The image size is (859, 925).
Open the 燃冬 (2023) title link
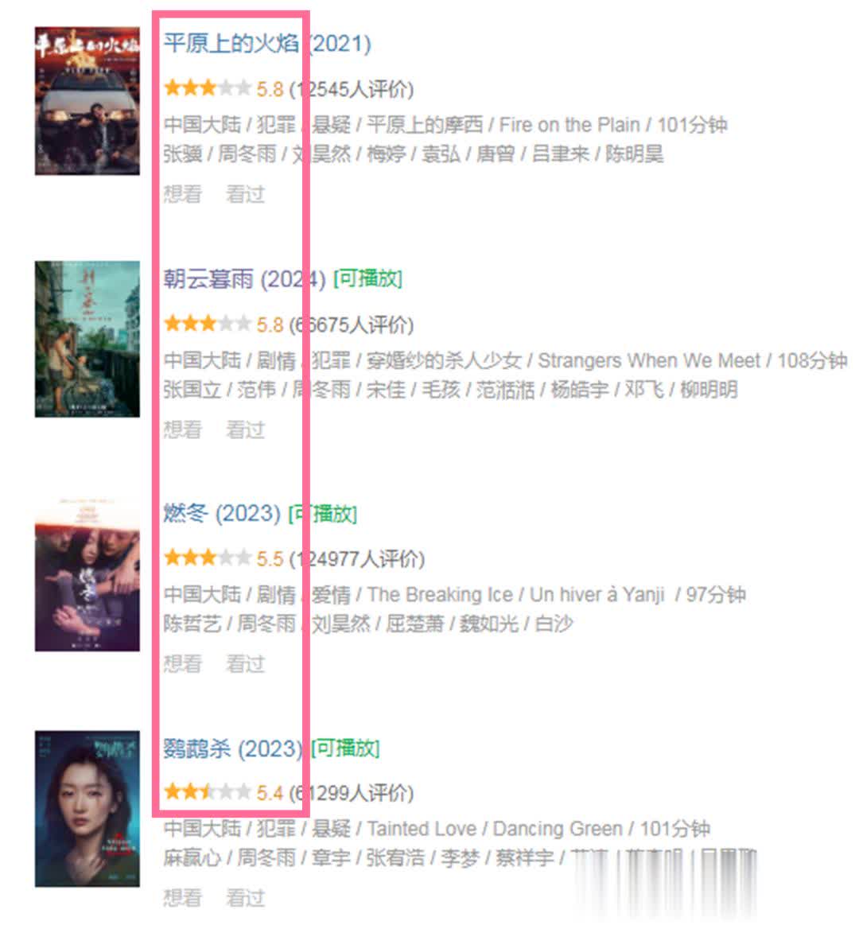[222, 513]
